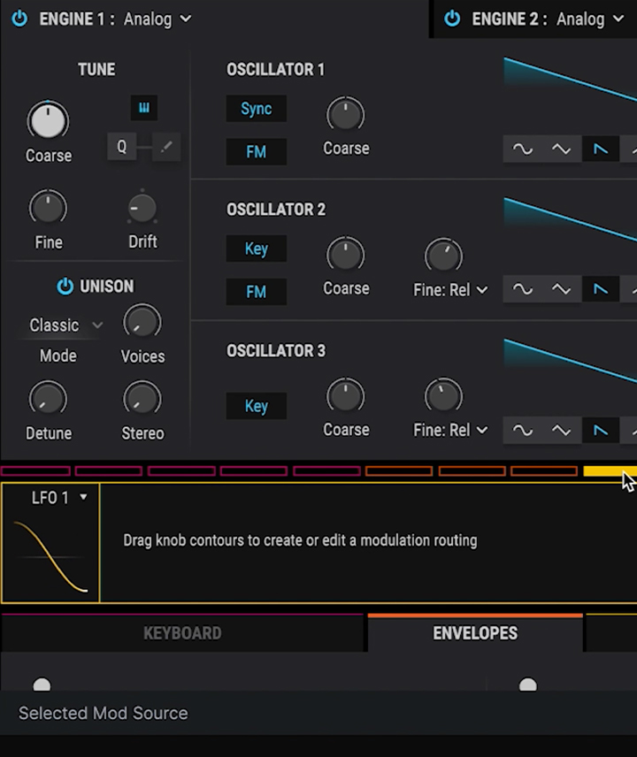Toggle Engine 2 power button
Screen dimensions: 637x757
point(452,19)
